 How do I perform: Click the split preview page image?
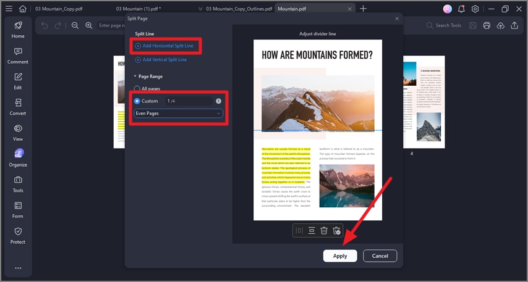(x=318, y=130)
